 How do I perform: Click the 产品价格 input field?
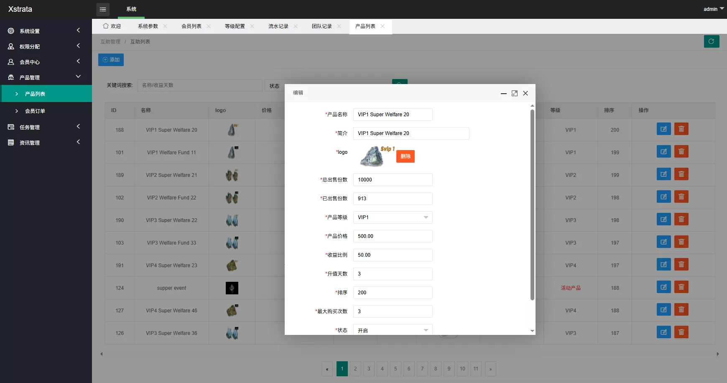click(393, 236)
